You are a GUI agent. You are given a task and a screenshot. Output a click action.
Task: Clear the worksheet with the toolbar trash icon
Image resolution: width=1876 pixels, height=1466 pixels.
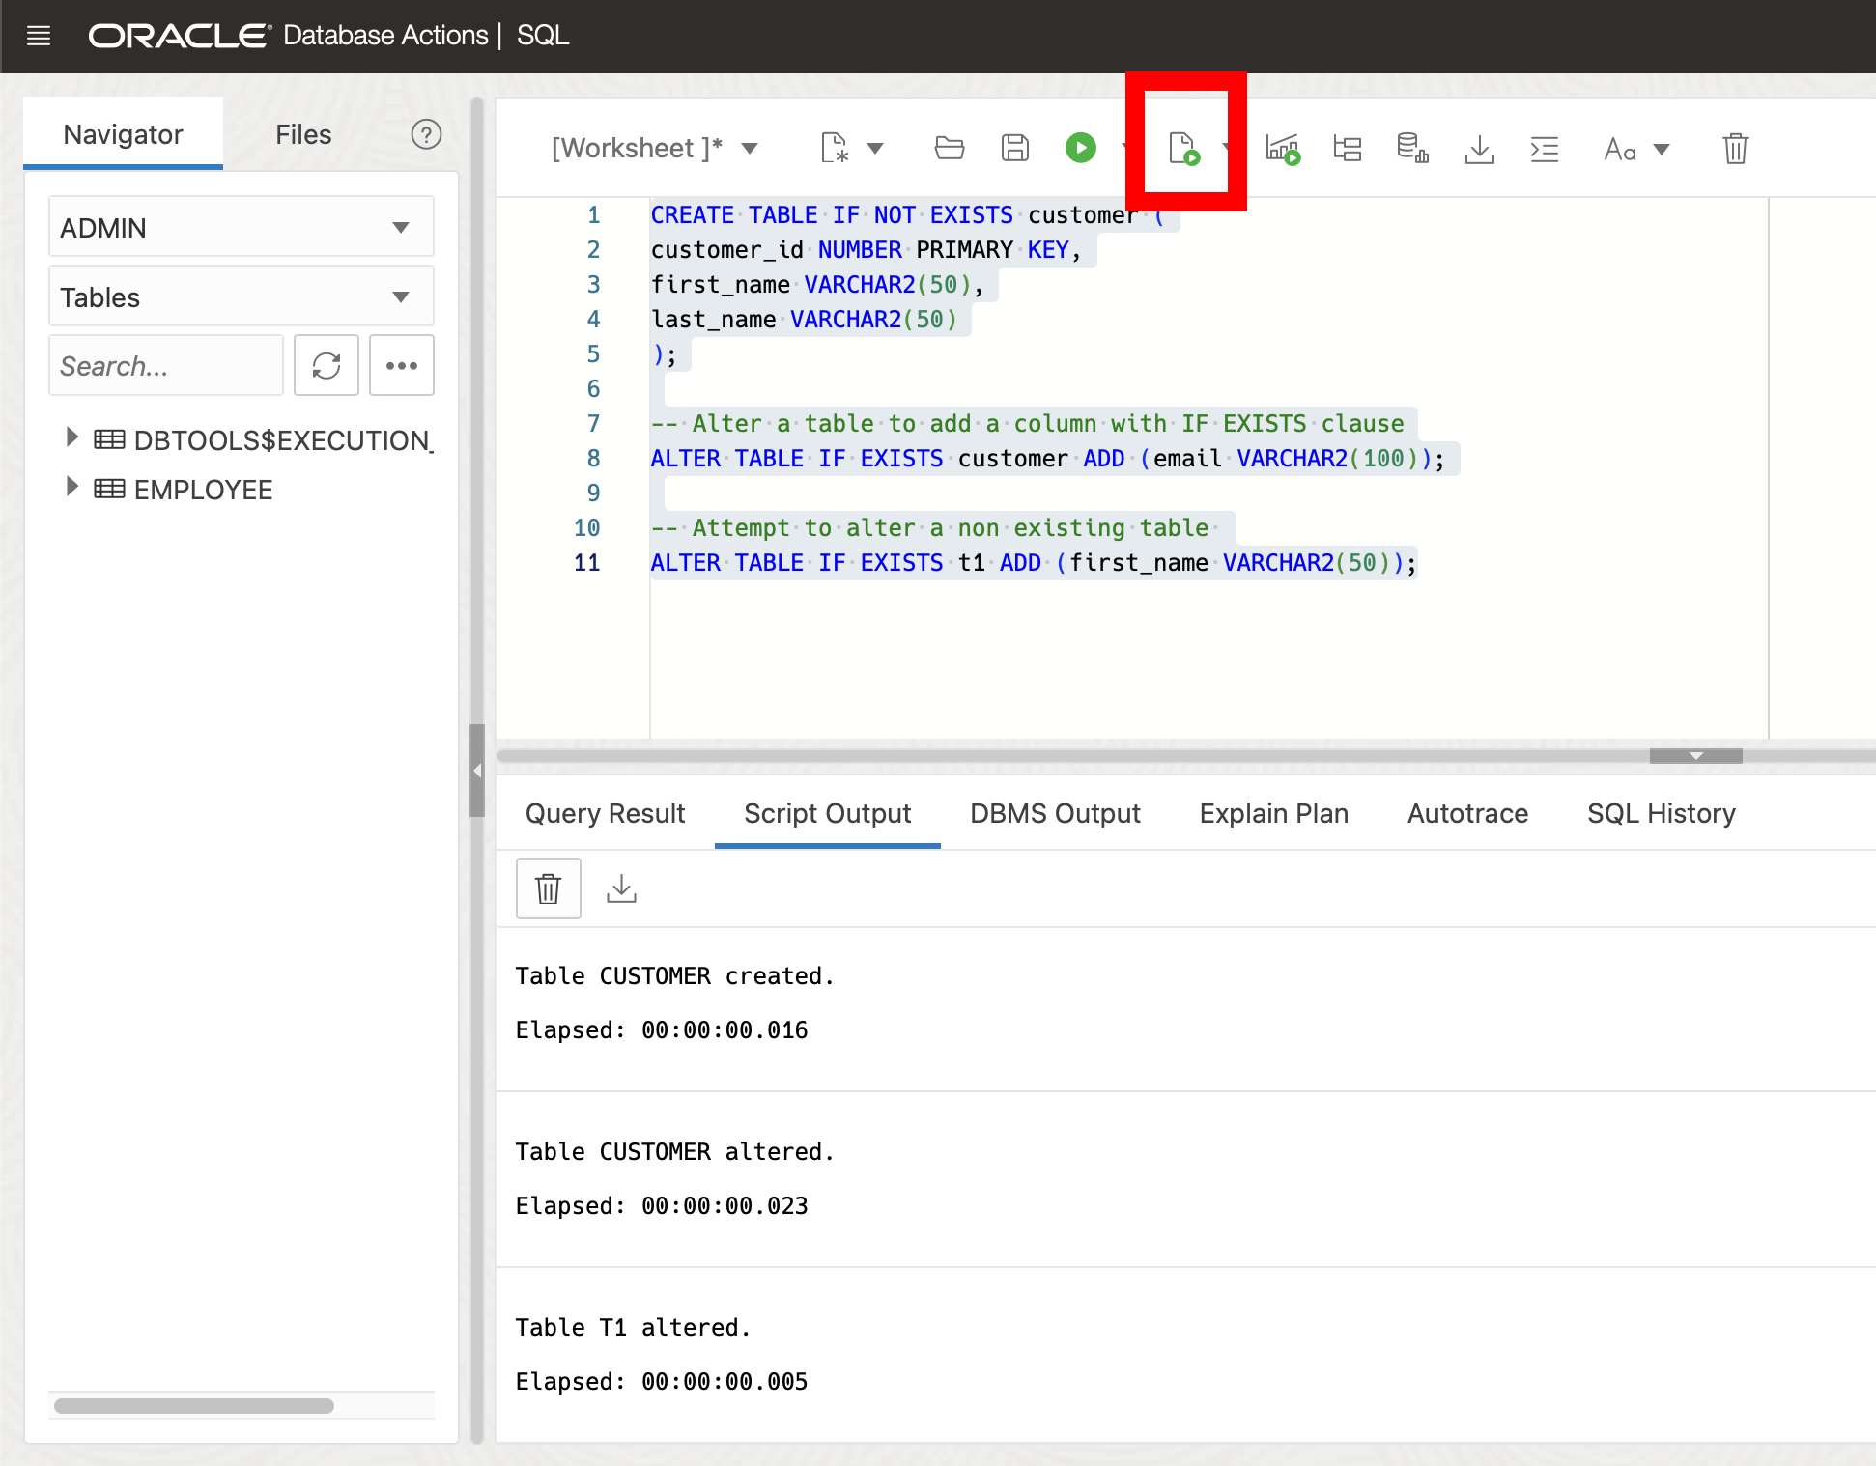[1735, 149]
